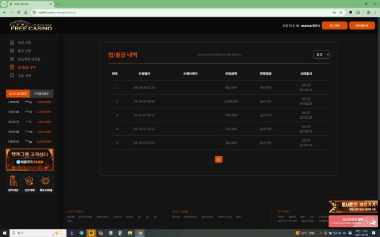Screen dimensions: 380x237
Task: Expand the 입금 filter dropdown
Action: coord(321,54)
